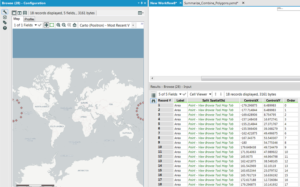This screenshot has width=300, height=187.
Task: Click AUSTRALIA label on the map
Action: click(127, 133)
